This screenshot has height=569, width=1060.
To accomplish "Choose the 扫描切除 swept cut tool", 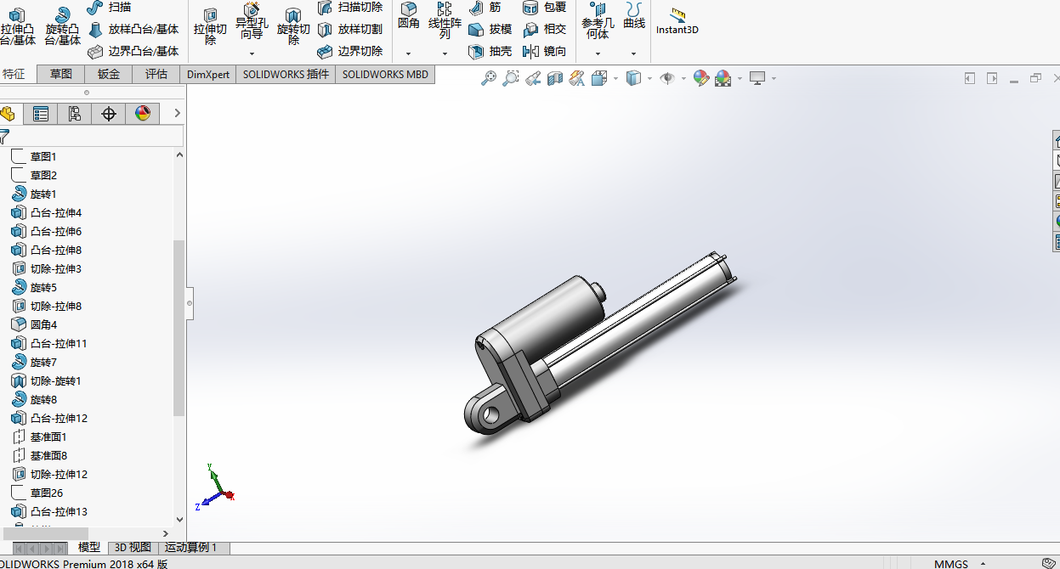I will (x=349, y=7).
